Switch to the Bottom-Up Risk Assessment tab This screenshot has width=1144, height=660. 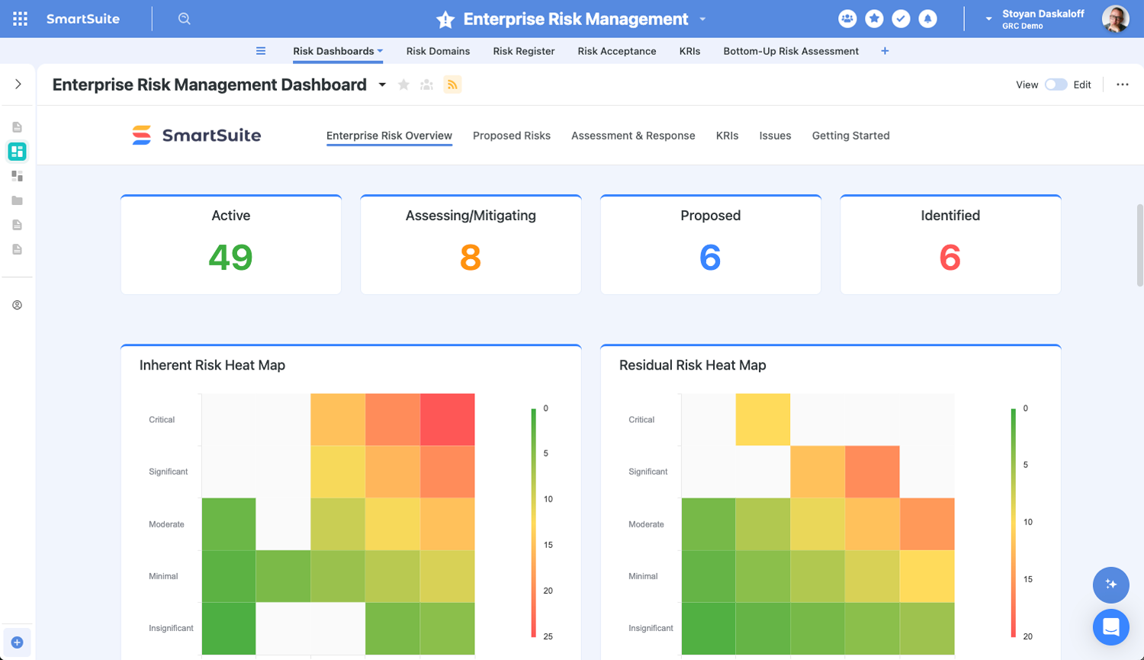tap(791, 51)
